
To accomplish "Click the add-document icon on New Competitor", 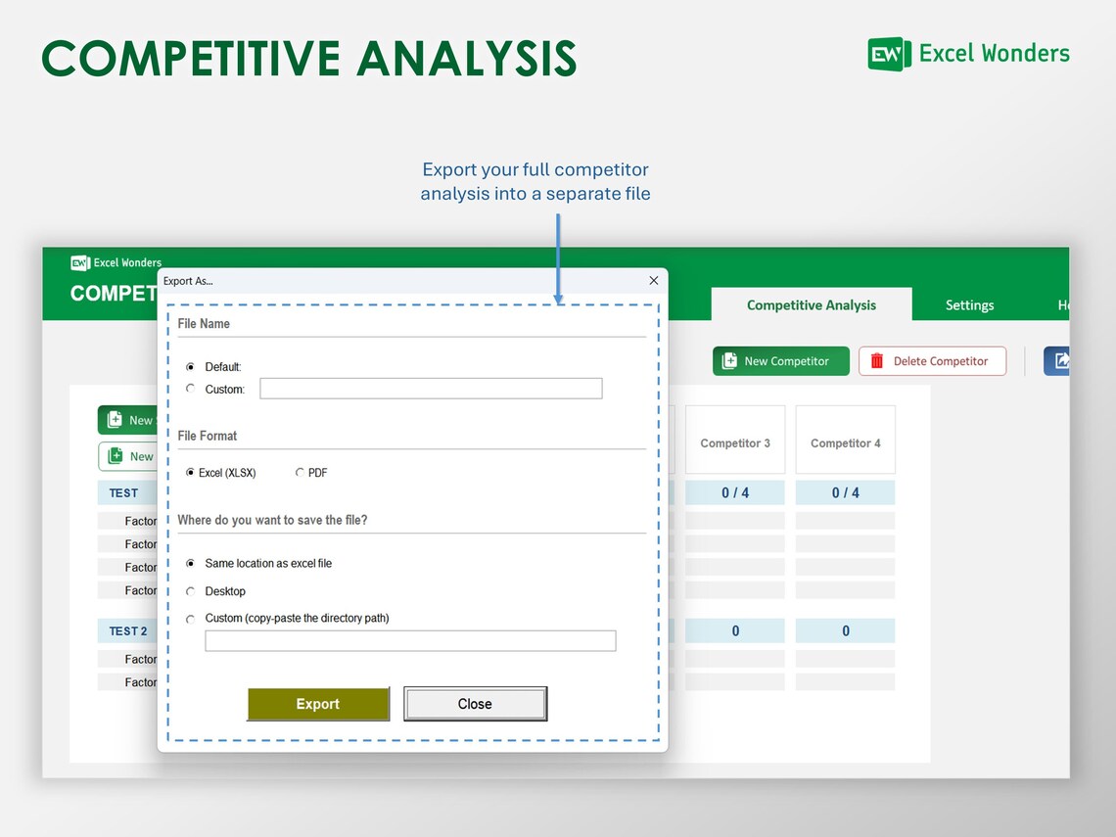I will 731,360.
